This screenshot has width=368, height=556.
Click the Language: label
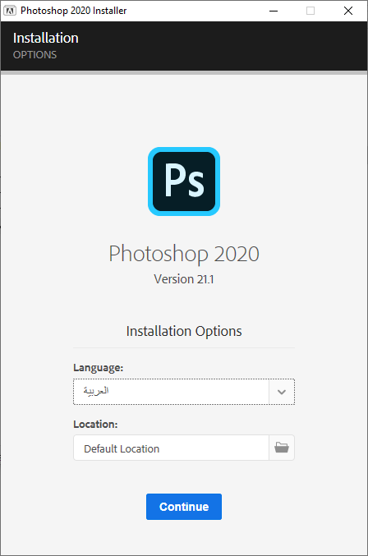point(99,368)
